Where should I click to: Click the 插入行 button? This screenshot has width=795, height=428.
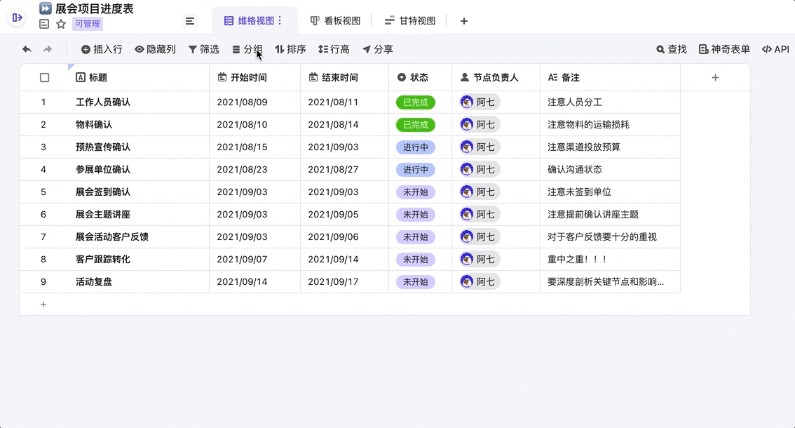(102, 49)
